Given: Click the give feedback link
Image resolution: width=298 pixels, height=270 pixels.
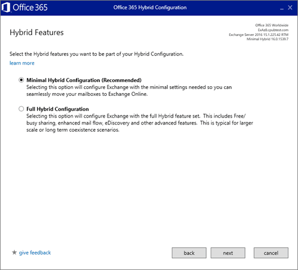Looking at the screenshot, I should (35, 253).
